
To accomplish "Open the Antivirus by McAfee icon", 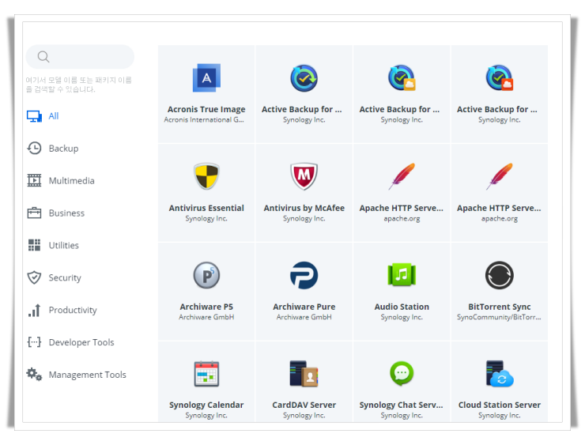I will 304,176.
